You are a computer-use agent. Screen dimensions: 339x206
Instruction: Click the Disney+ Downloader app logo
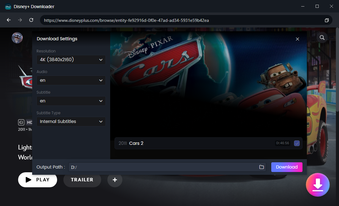click(x=8, y=7)
